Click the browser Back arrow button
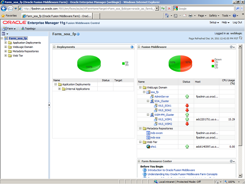 point(5,8)
